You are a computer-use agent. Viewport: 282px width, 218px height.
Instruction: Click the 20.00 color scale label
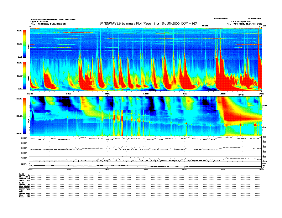(20, 44)
